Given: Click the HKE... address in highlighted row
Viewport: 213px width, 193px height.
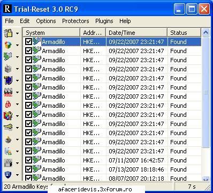Looking at the screenshot, I should (92, 42).
